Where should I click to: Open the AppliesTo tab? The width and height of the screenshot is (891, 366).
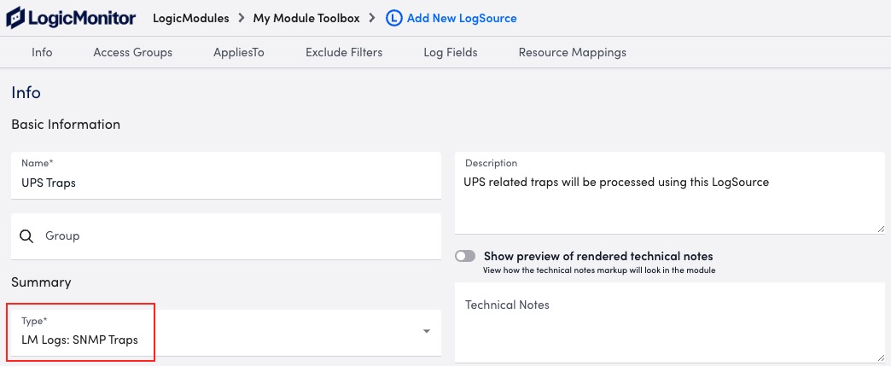tap(239, 52)
